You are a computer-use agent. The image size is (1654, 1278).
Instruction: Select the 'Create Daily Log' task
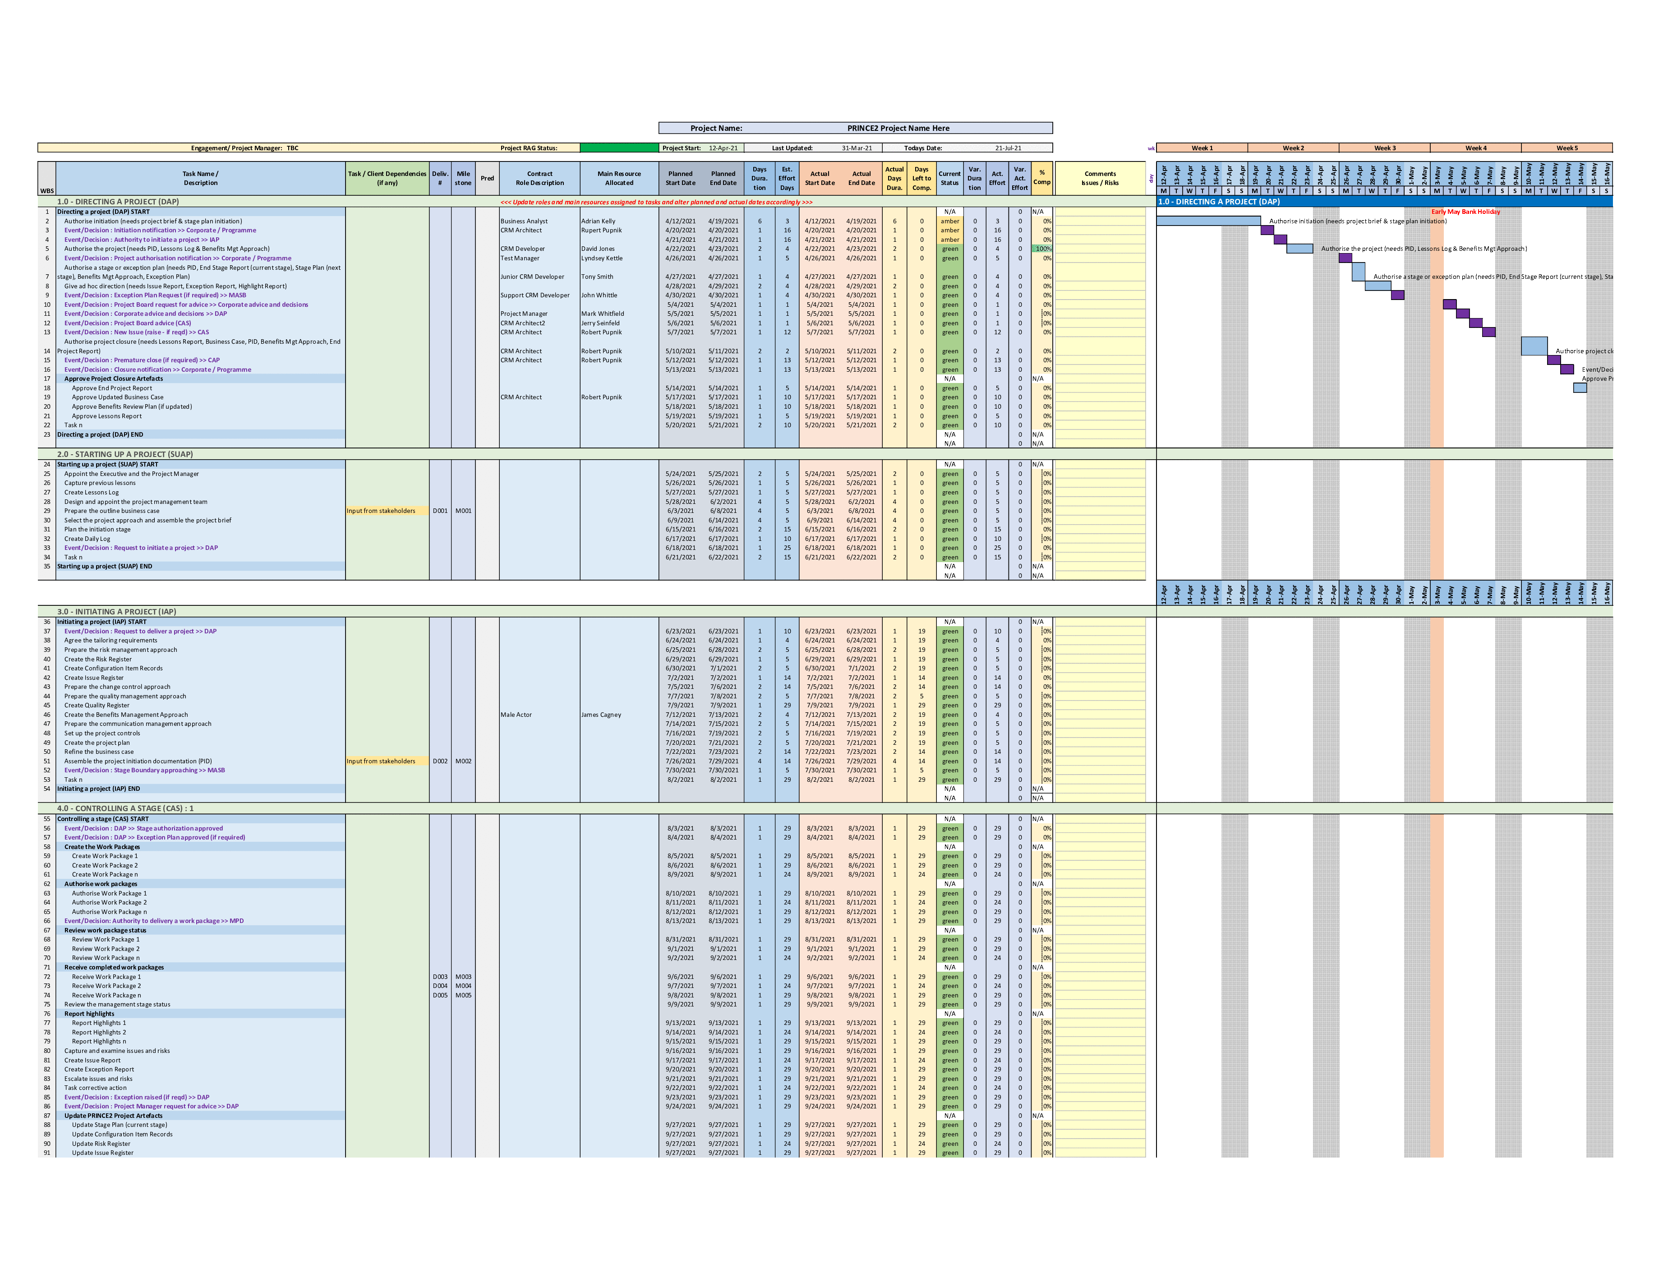87,539
